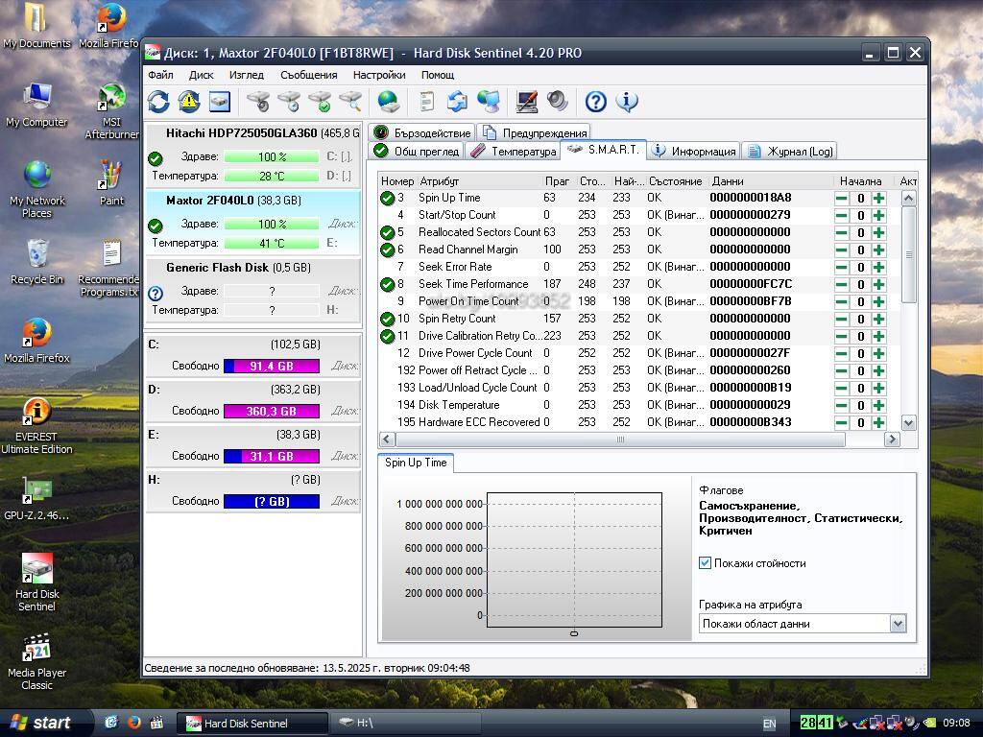Screen dimensions: 983x737
Task: Click the Hard Disk Sentinel taskbar button
Action: pyautogui.click(x=252, y=724)
